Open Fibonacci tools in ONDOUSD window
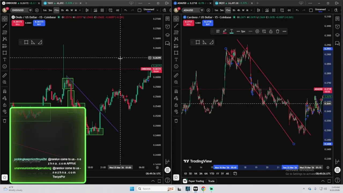This screenshot has height=193, width=343. point(5,32)
